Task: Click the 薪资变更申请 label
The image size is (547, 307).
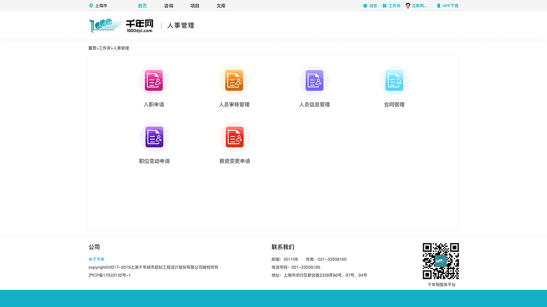Action: click(235, 161)
